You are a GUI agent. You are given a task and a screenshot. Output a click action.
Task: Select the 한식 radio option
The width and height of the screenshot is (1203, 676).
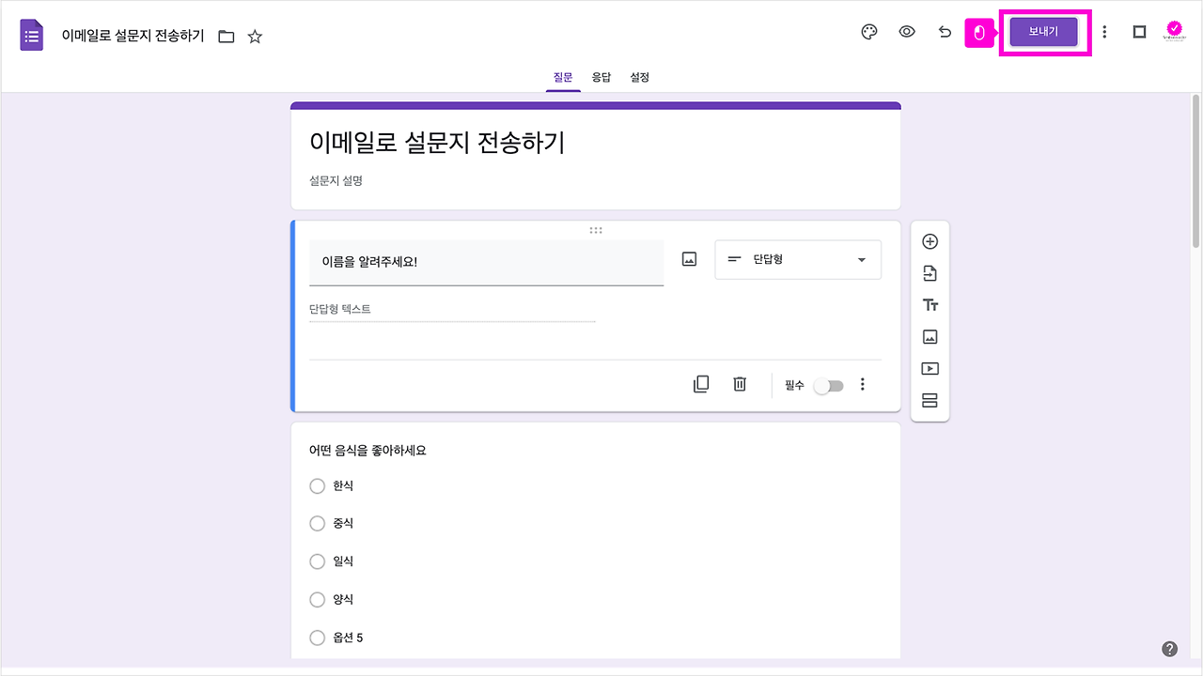point(318,485)
